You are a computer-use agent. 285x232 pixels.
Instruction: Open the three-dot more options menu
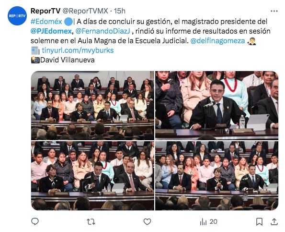click(x=274, y=11)
